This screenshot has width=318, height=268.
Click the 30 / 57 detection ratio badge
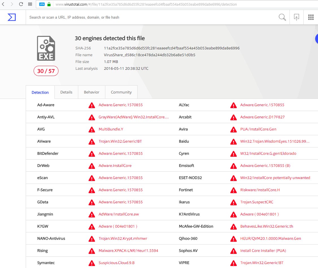click(46, 71)
